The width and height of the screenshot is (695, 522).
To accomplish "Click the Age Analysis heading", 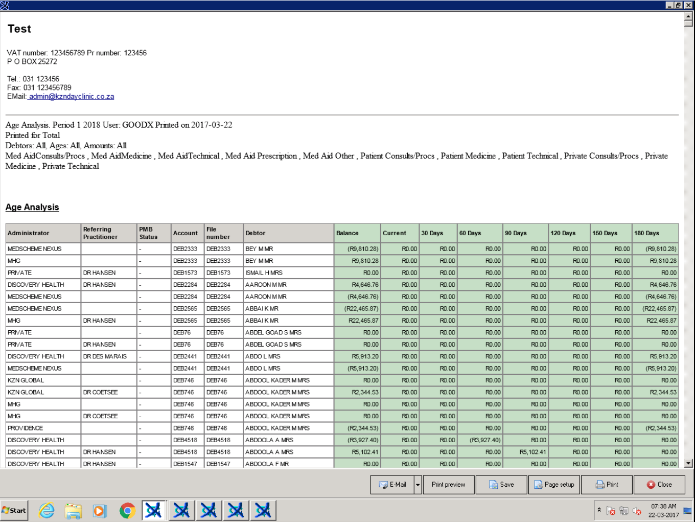I will pos(32,207).
